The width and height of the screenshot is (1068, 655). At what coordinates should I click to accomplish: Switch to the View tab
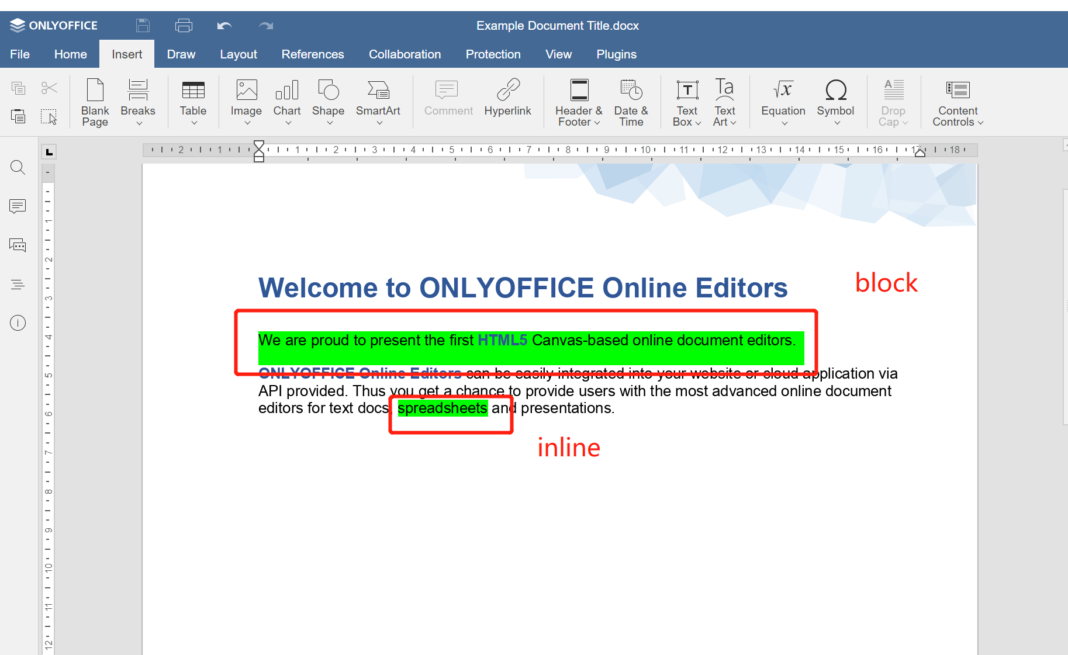pyautogui.click(x=559, y=54)
